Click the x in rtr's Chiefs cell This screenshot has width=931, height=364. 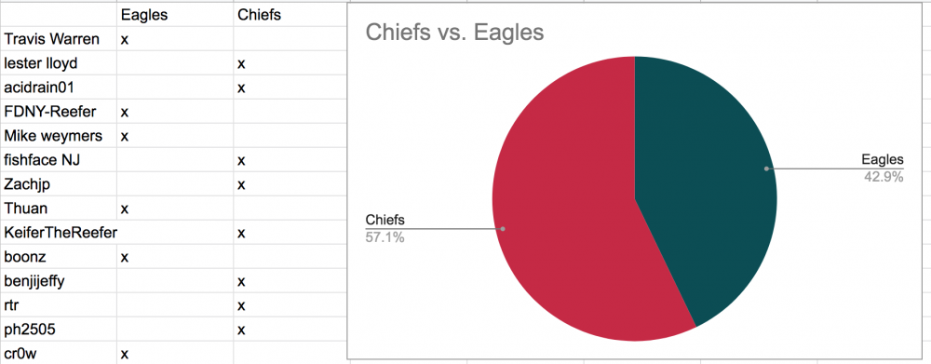click(x=241, y=306)
